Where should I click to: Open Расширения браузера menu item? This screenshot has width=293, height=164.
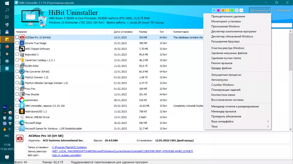tap(237, 42)
